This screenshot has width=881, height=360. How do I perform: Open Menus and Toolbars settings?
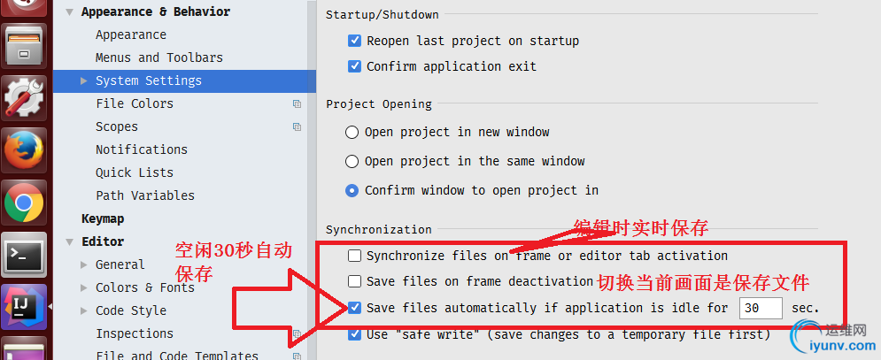[x=159, y=57]
